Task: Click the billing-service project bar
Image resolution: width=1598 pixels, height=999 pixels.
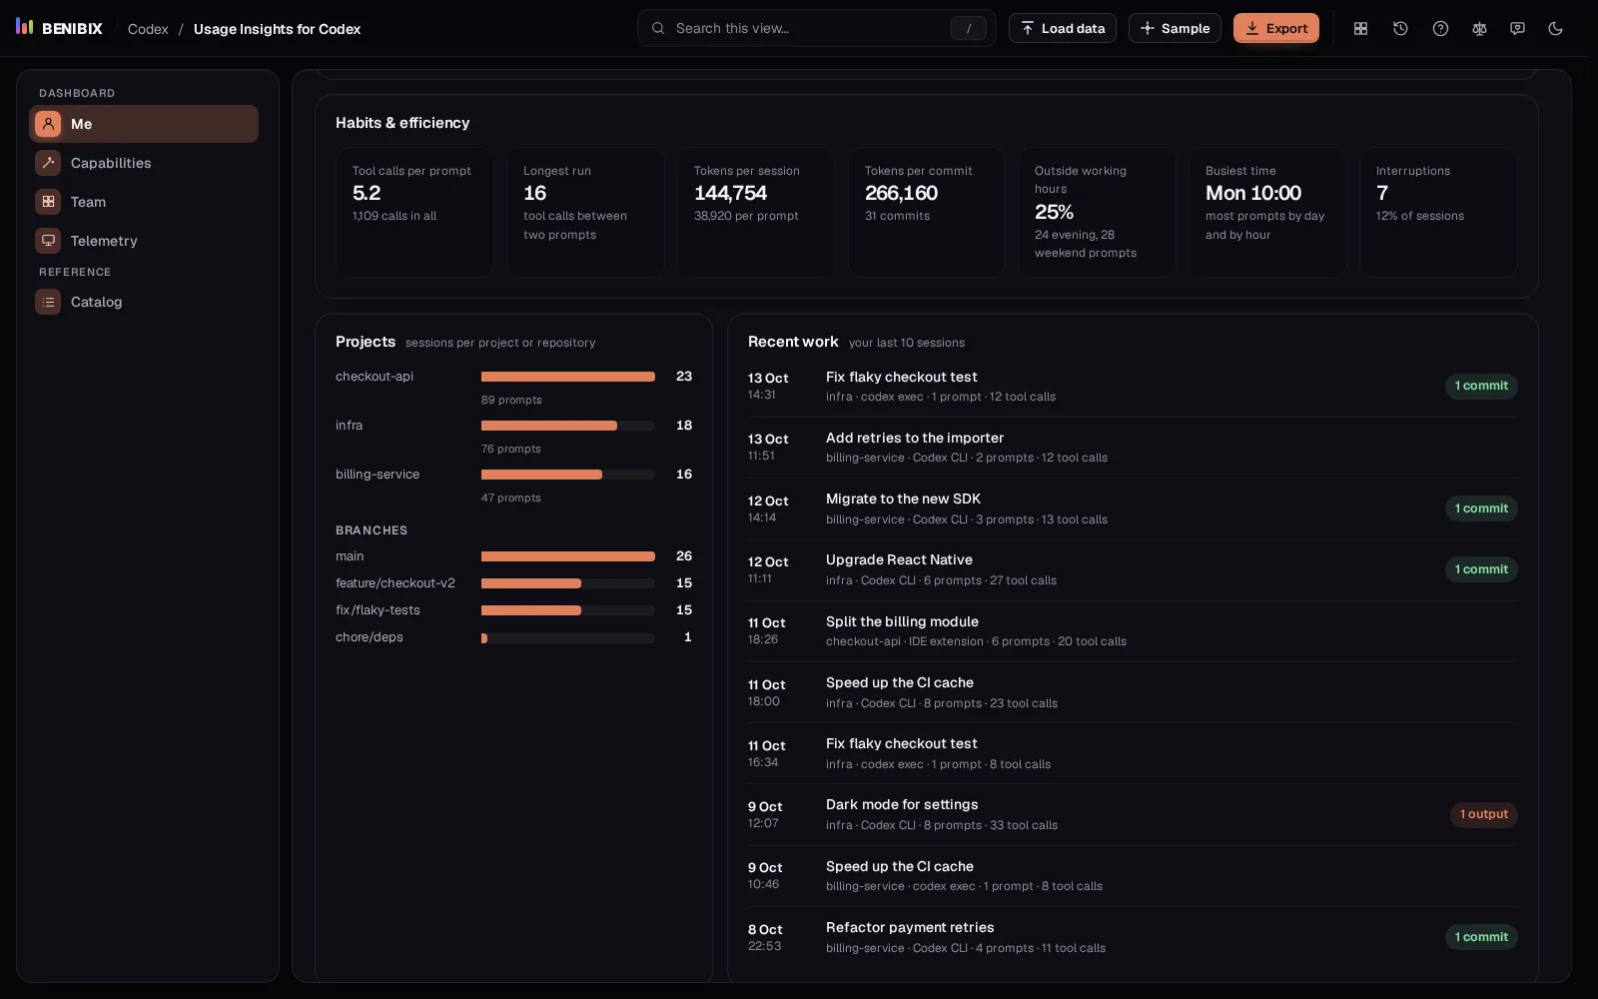Action: [x=568, y=475]
